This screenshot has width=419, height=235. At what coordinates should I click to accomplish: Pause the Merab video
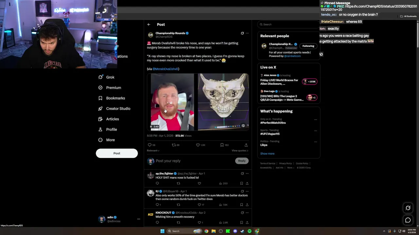151,127
